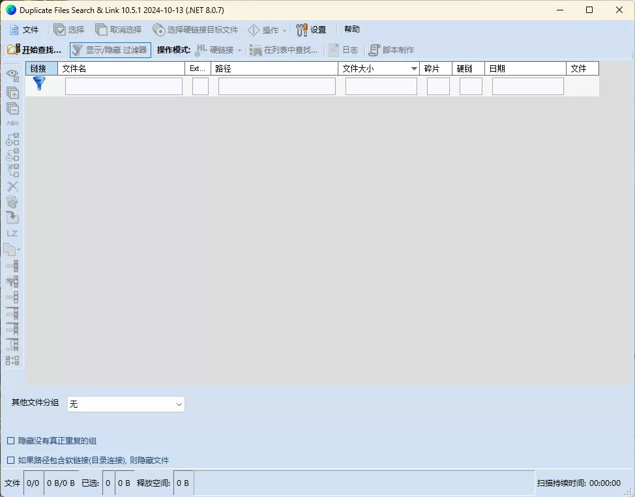Enable 隐藏没有真正重复的组 checkbox
Screen dimensions: 635x497
(x=11, y=440)
